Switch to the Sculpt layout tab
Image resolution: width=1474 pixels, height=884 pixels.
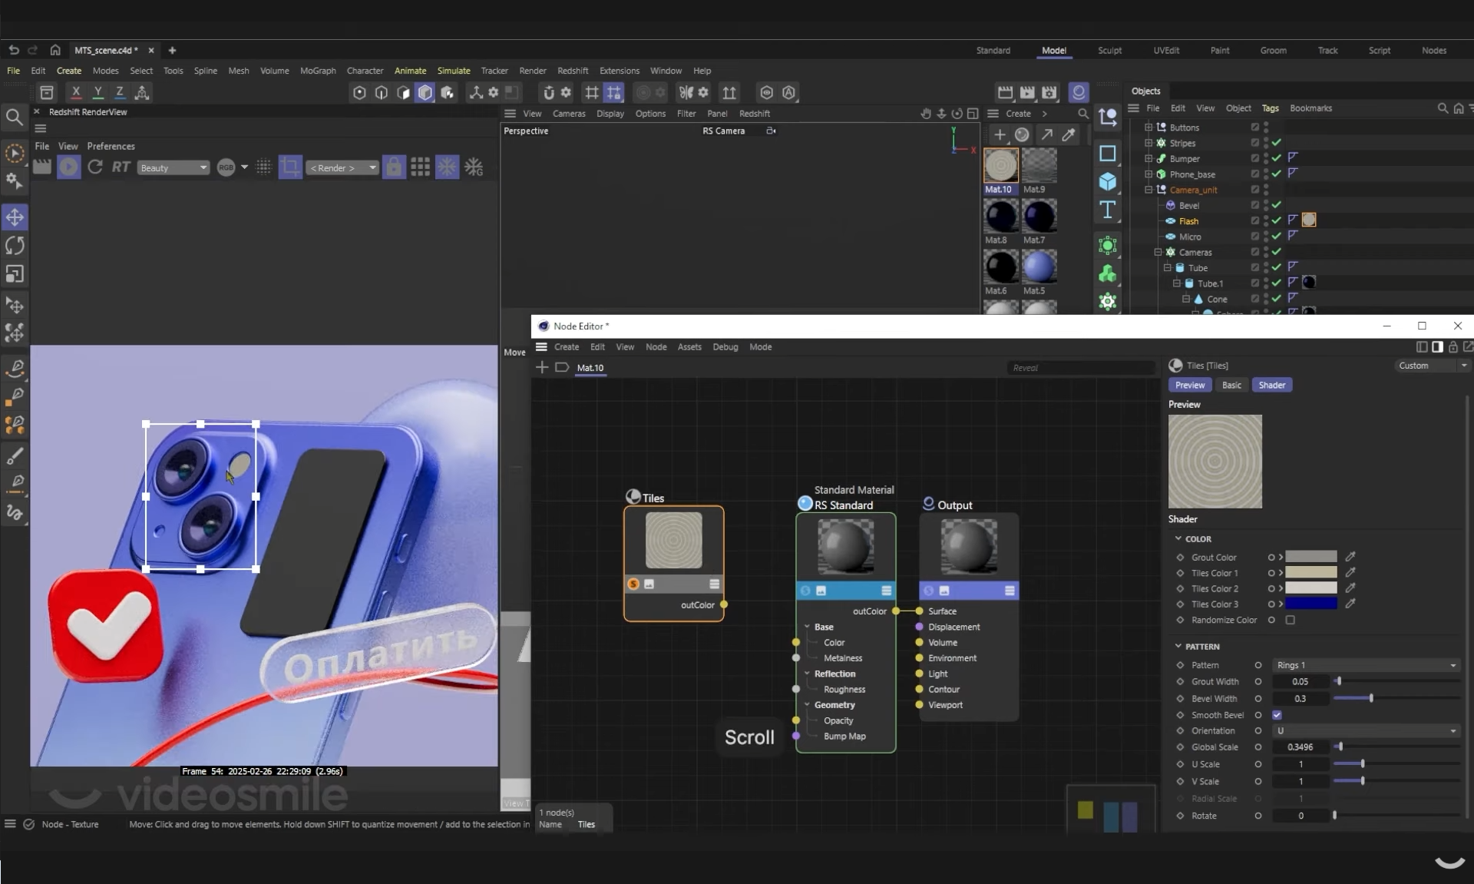(1109, 51)
